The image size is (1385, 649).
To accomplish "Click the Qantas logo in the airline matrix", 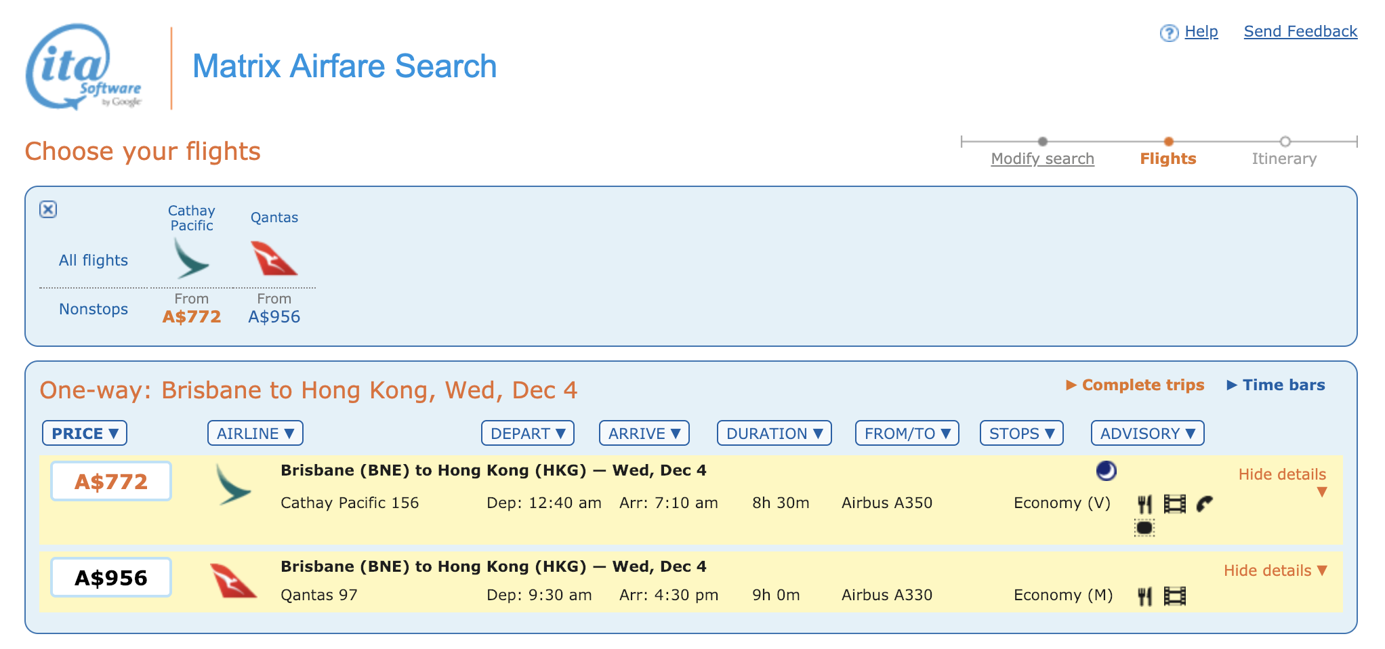I will (274, 258).
